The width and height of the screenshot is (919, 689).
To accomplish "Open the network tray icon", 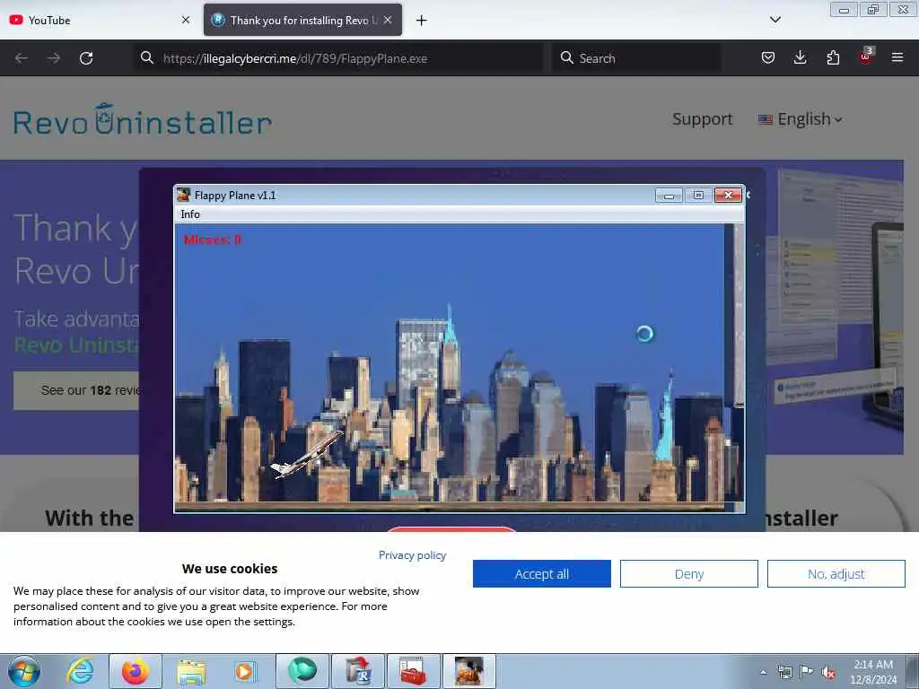I will pyautogui.click(x=784, y=672).
